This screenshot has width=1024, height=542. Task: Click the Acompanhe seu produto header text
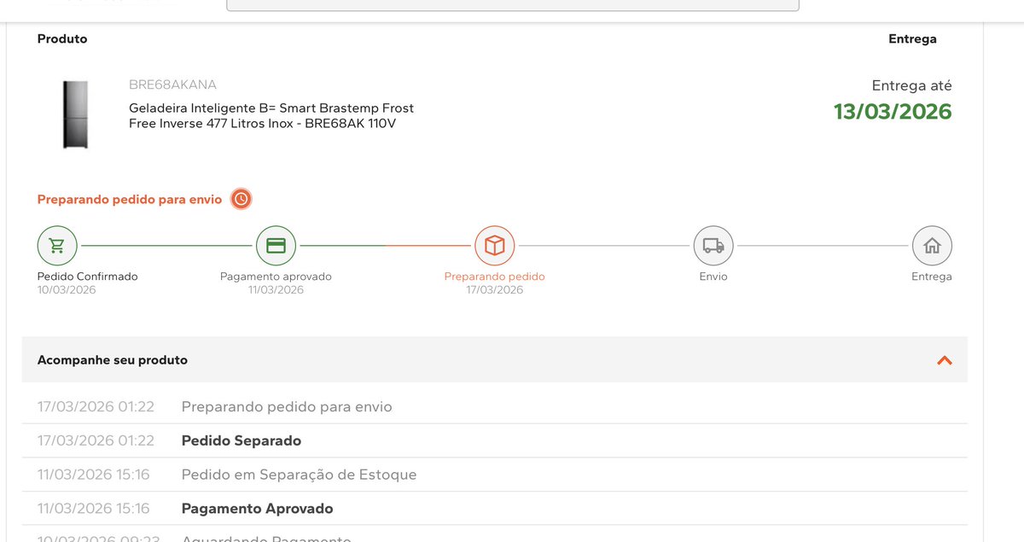113,360
